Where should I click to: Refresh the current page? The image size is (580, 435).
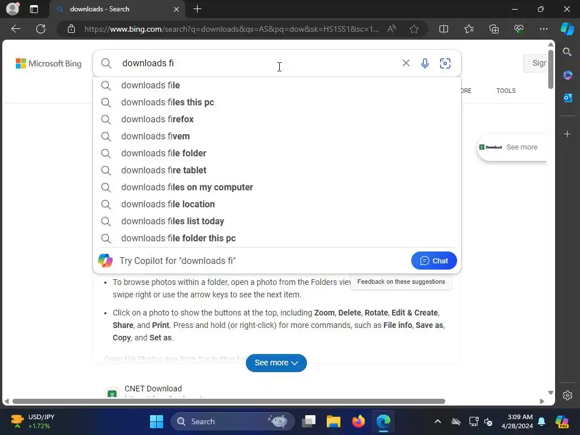coord(41,29)
